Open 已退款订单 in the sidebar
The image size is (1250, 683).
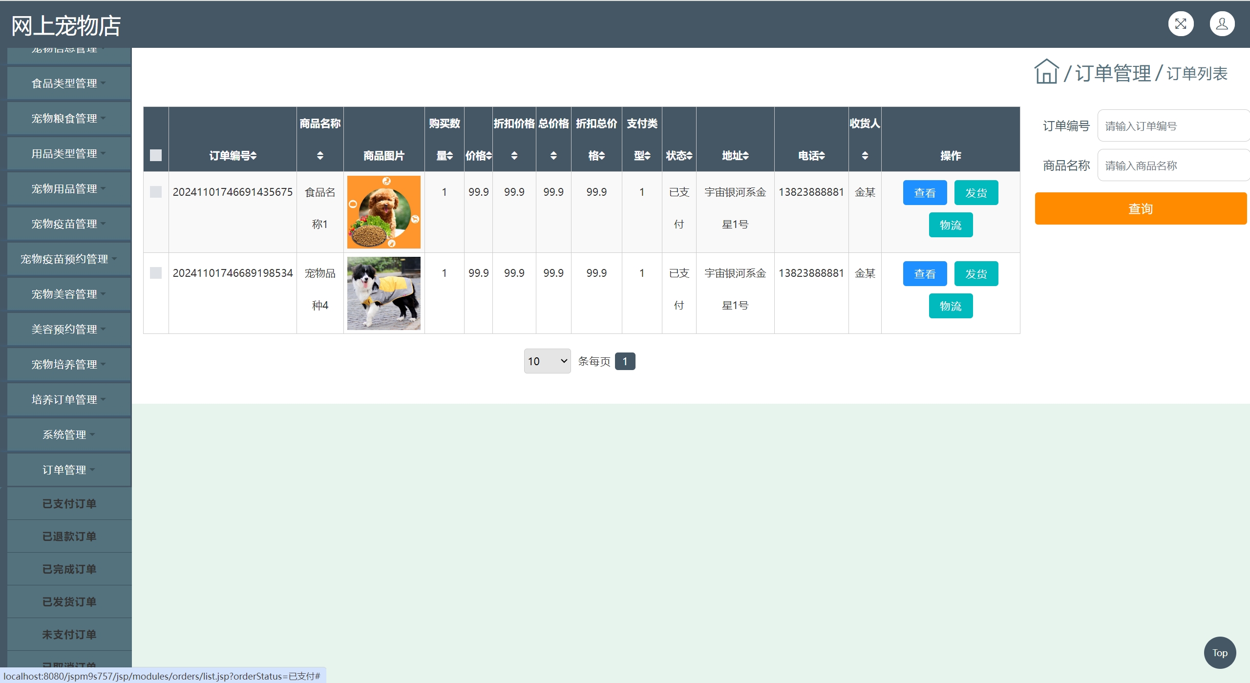[x=69, y=537]
